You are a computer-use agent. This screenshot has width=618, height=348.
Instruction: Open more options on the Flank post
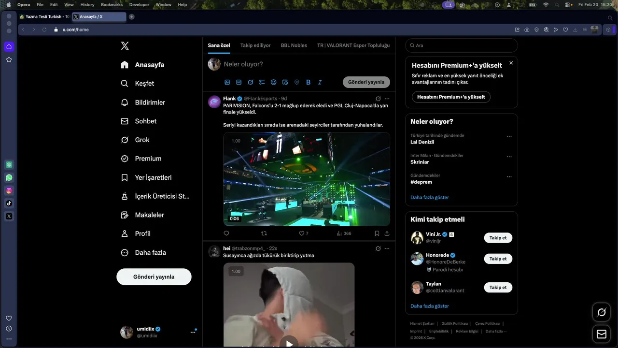pyautogui.click(x=387, y=99)
